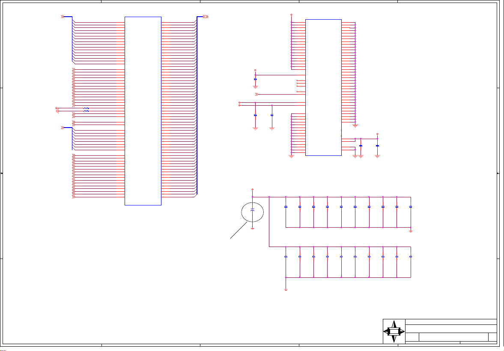
Task: Select the right capacitor under the two signal lines
Action: tap(272, 115)
